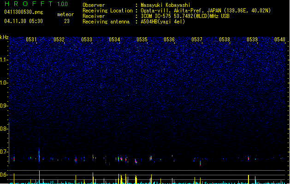The width and height of the screenshot is (290, 184).
Task: Click the HROFFT program title
Action: (29, 4)
